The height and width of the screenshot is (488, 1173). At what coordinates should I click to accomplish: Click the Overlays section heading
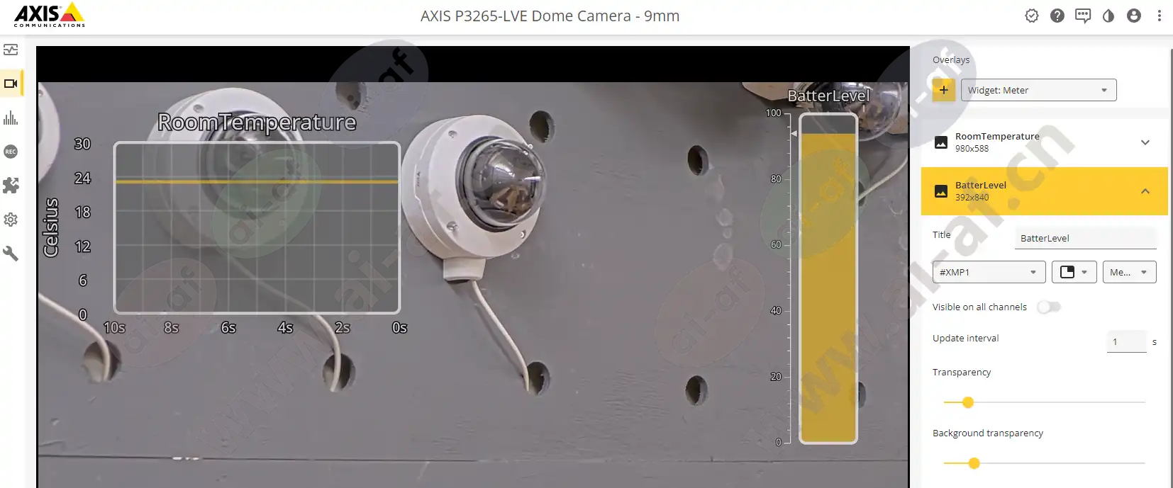[x=951, y=59]
